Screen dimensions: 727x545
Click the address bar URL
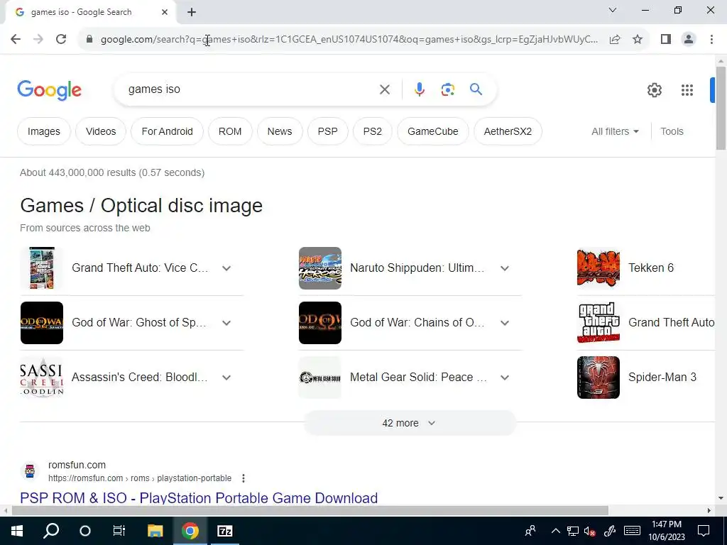[x=349, y=40]
